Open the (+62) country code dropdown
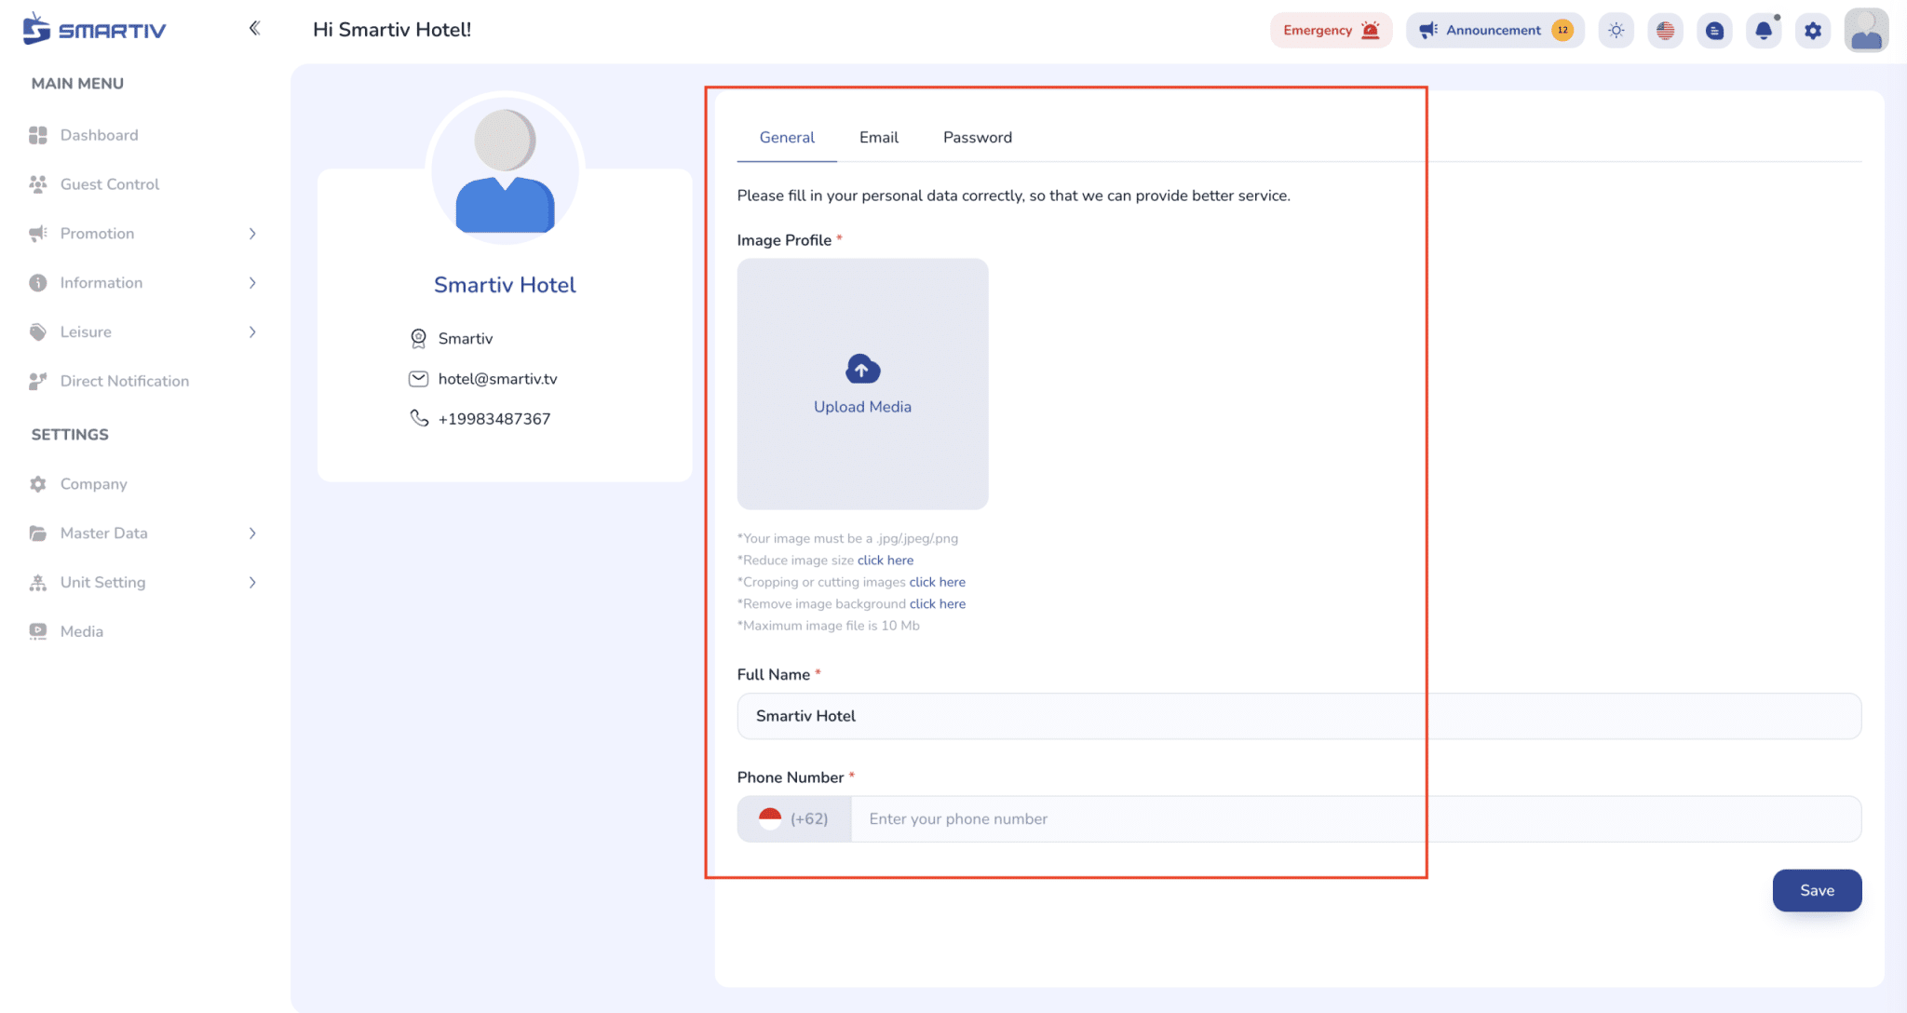 tap(794, 819)
